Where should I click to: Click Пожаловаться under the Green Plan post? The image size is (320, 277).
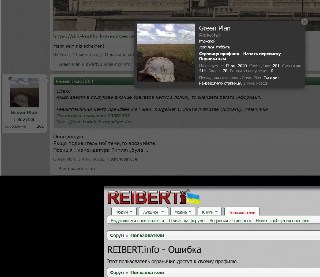point(122,159)
